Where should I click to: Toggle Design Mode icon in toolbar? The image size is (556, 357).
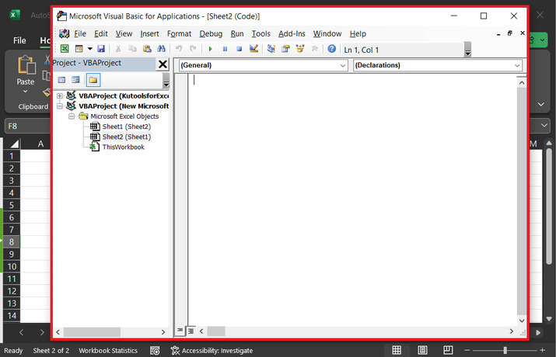254,49
